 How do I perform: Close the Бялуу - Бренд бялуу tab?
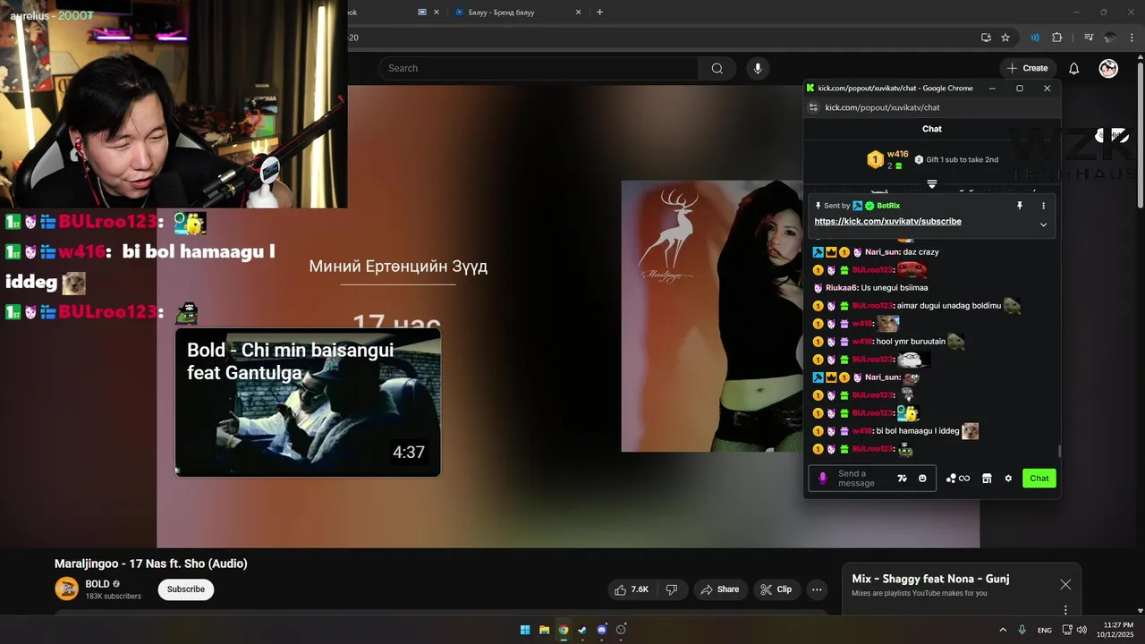point(578,13)
